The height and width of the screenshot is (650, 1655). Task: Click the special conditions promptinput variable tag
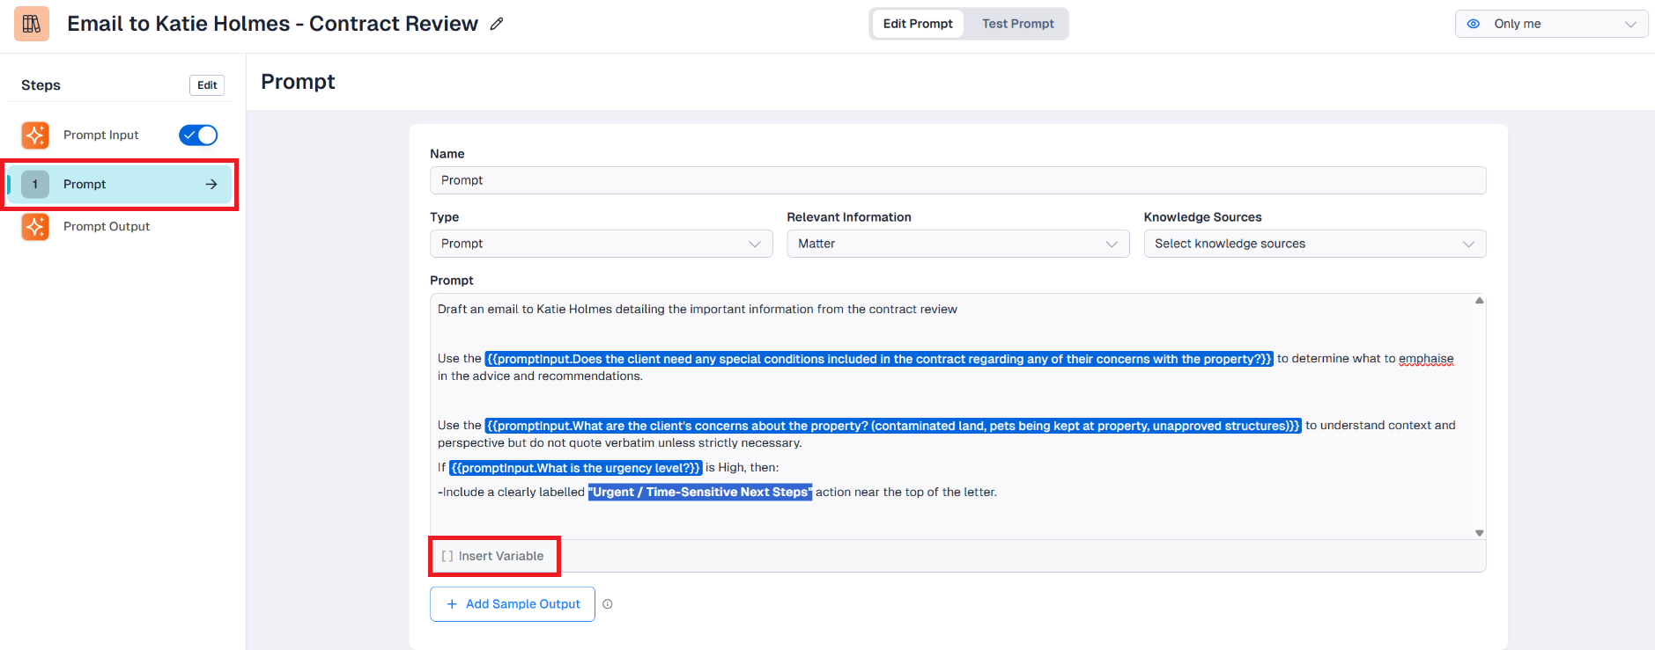pyautogui.click(x=879, y=359)
